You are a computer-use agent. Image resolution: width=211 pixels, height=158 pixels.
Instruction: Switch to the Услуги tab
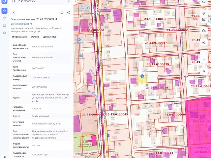pos(35,37)
